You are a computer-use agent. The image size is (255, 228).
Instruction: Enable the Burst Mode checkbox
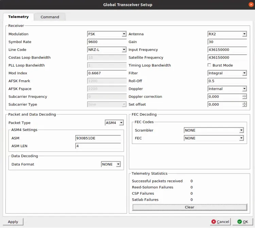click(x=209, y=65)
